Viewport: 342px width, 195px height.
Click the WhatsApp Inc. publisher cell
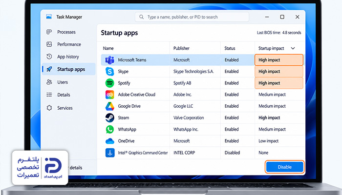tap(186, 129)
